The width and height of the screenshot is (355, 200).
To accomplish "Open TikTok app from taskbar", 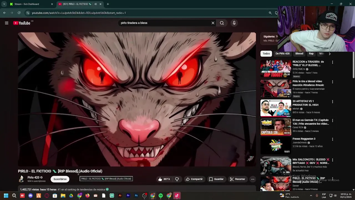I will tap(177, 196).
